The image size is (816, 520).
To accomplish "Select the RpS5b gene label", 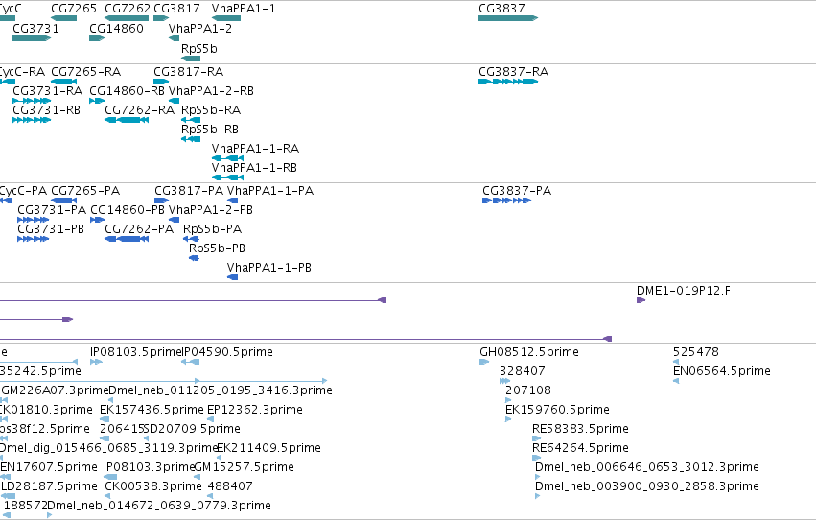I will click(x=199, y=48).
